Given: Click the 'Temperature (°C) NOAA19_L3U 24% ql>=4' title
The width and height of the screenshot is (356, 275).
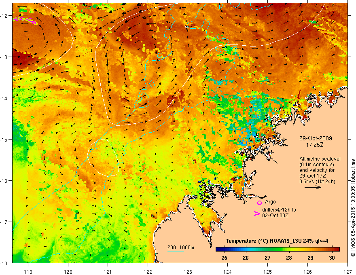Looking at the screenshot, I should click(277, 241).
